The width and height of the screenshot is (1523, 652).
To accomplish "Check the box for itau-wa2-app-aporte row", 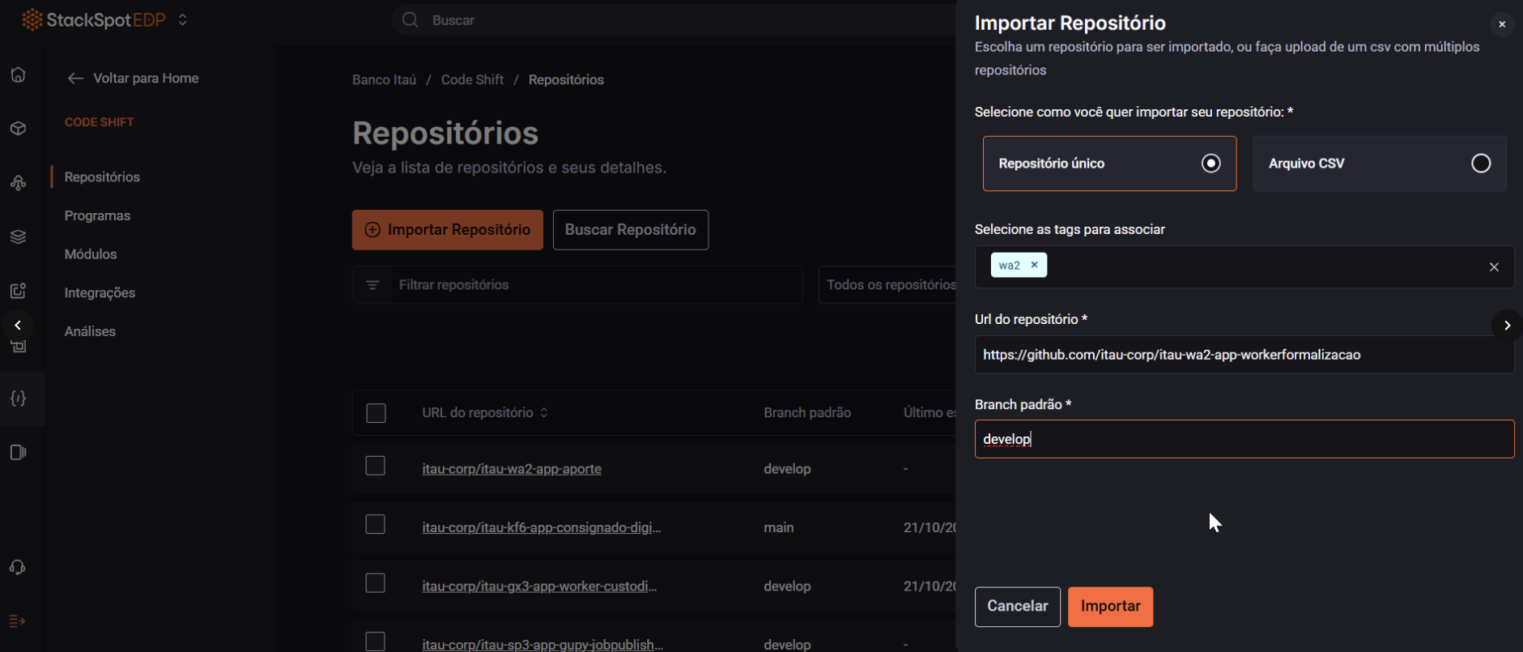I will [375, 466].
